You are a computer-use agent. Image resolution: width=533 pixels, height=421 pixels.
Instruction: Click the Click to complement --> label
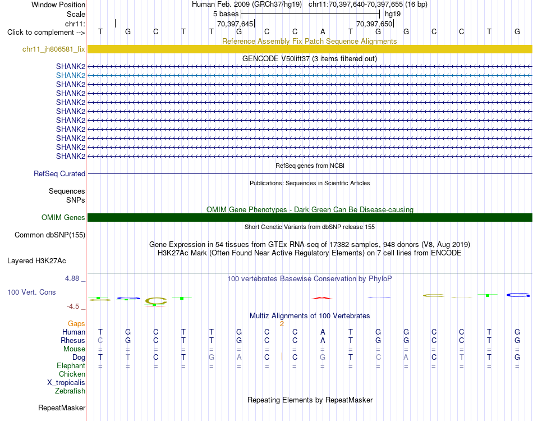(x=46, y=33)
